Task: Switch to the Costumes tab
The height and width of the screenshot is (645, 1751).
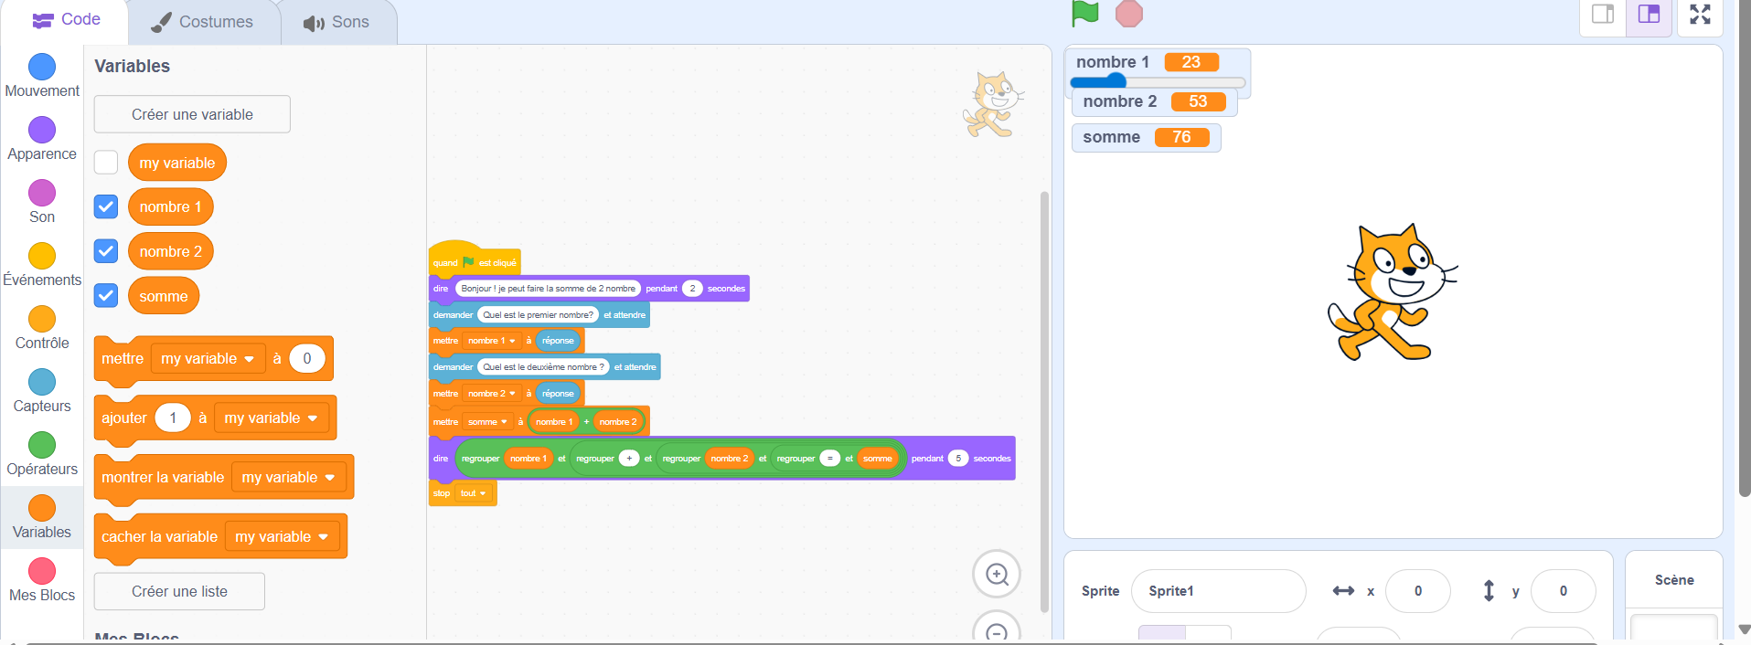Action: click(x=203, y=22)
